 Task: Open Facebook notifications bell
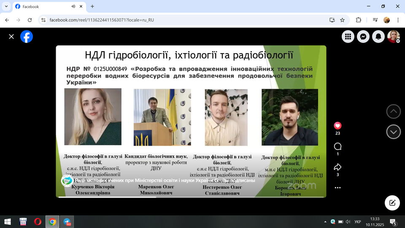point(378,37)
